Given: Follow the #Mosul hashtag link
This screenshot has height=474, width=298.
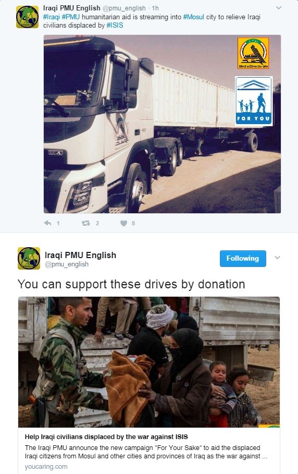Looking at the screenshot, I should coord(193,17).
